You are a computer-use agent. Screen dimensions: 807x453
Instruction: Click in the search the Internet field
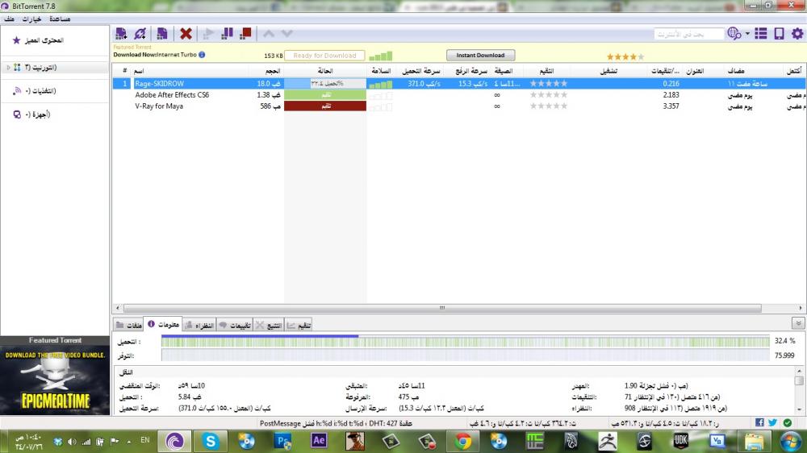pyautogui.click(x=688, y=34)
